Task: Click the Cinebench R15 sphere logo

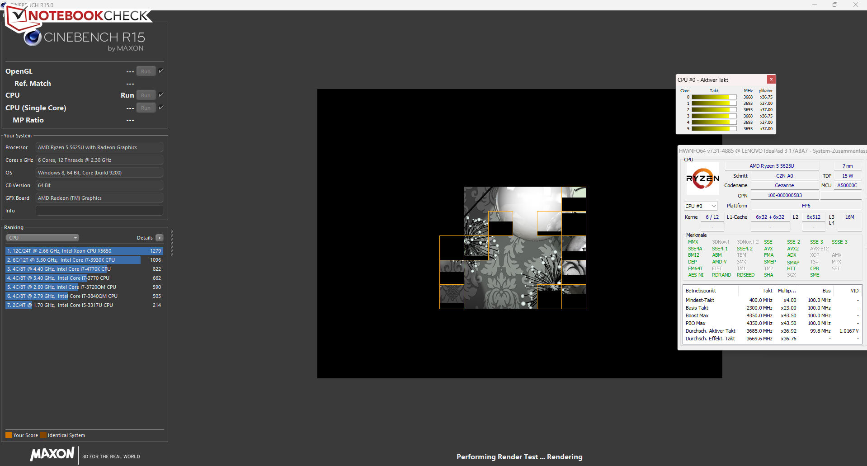Action: click(33, 38)
